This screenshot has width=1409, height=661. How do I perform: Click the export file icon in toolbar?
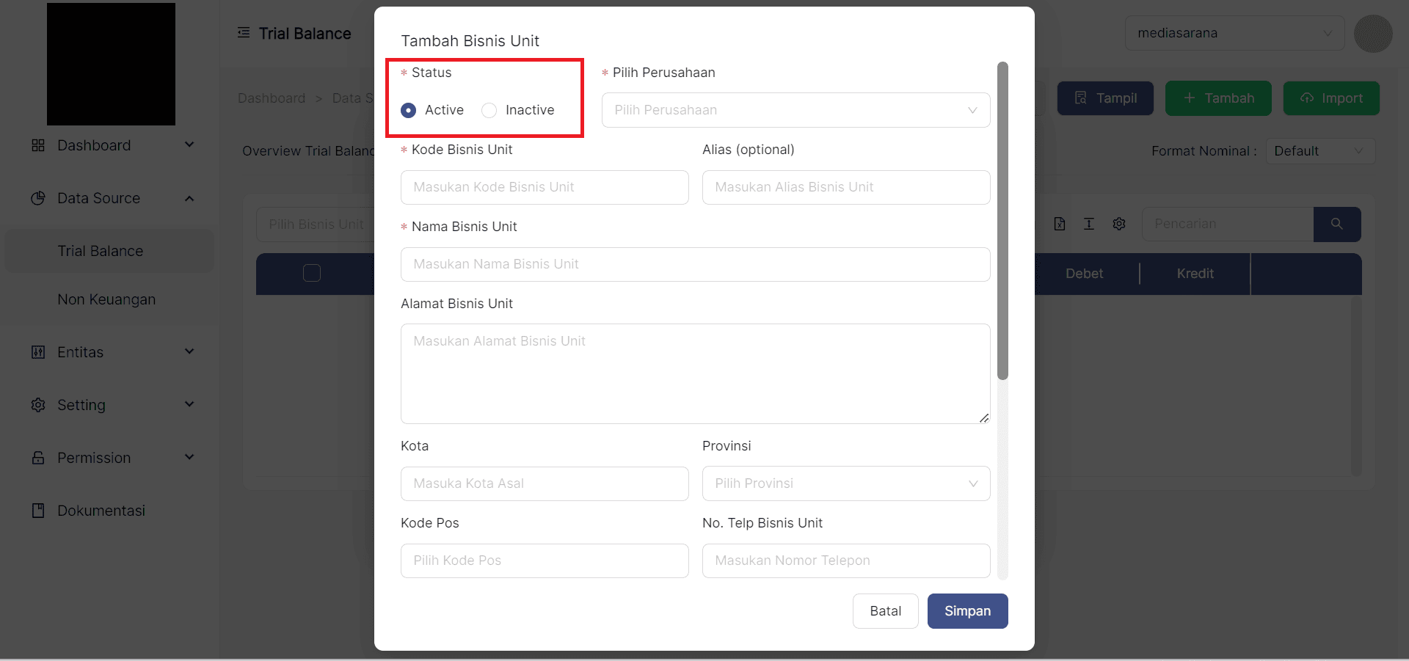(x=1059, y=224)
